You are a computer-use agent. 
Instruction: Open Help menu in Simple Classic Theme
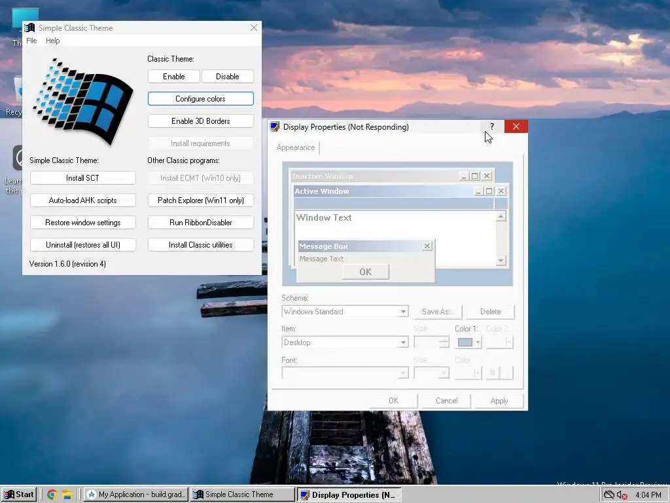pos(52,41)
